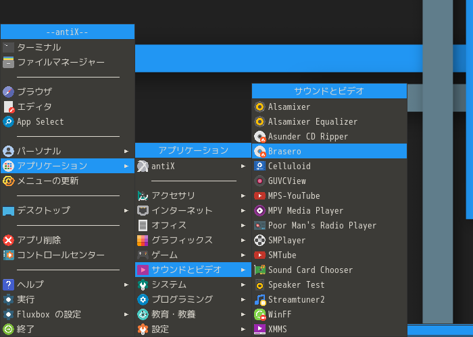Click the ブラウザ browser icon
The height and width of the screenshot is (337, 473).
click(8, 92)
